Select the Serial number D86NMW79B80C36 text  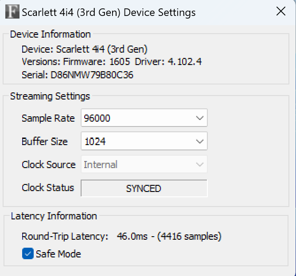pos(92,75)
